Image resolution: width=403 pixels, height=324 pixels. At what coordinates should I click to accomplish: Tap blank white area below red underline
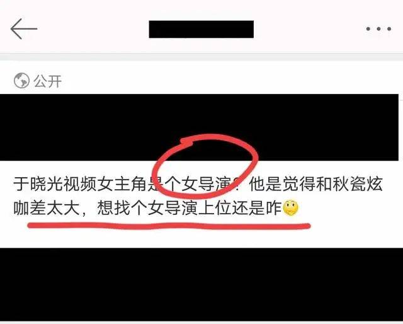[x=201, y=239]
